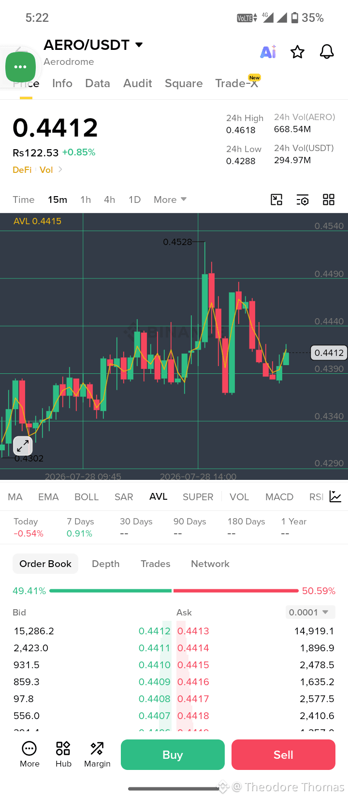This screenshot has width=348, height=799.
Task: Select the Order Book tab
Action: point(45,564)
